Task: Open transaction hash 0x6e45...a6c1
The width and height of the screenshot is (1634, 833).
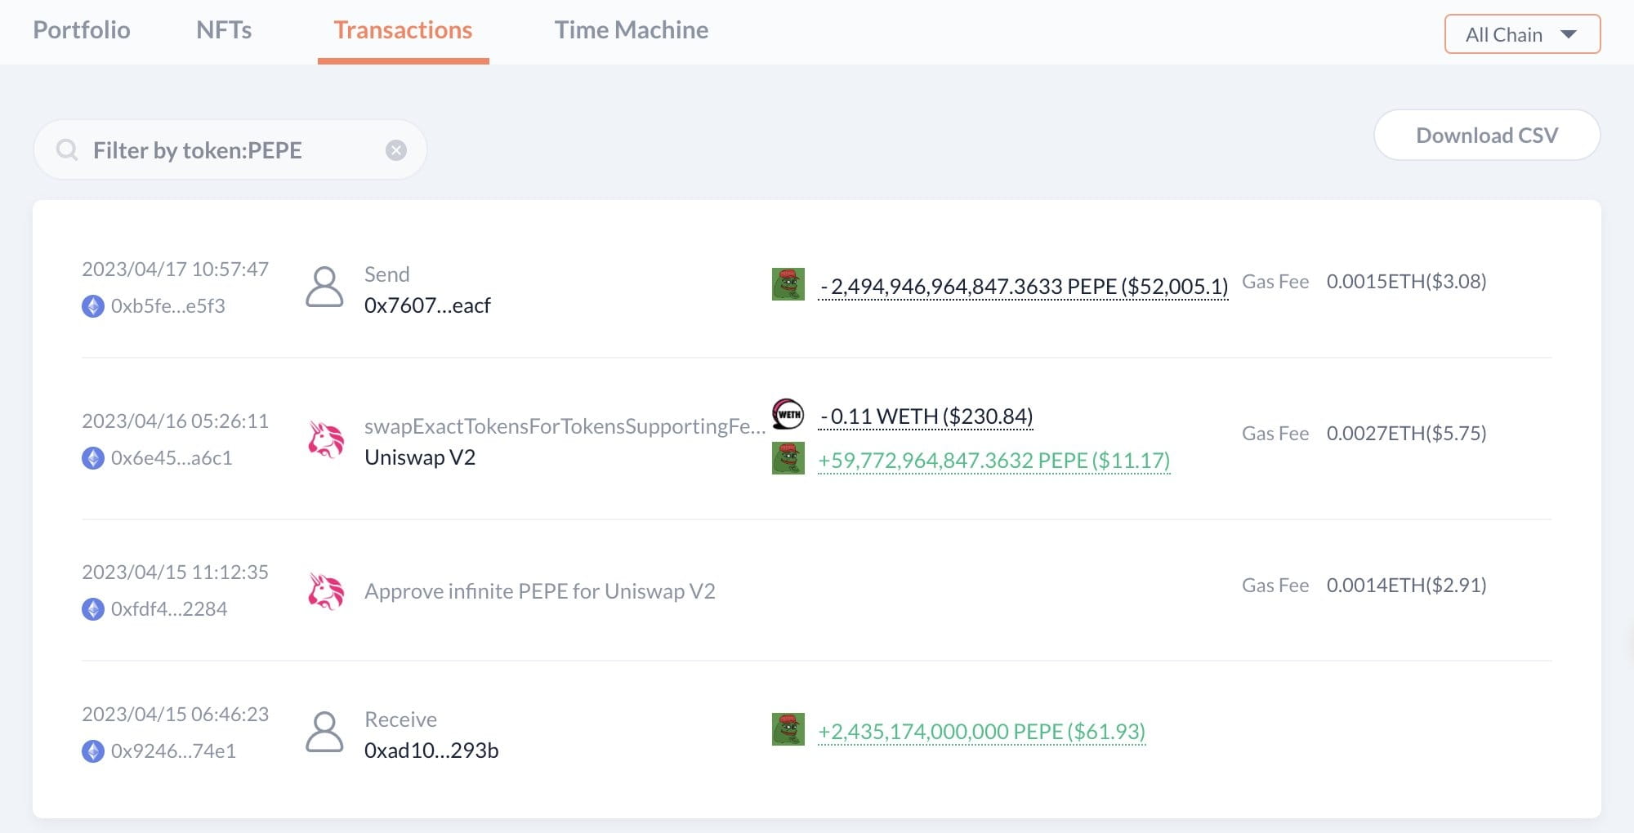Action: [x=172, y=458]
